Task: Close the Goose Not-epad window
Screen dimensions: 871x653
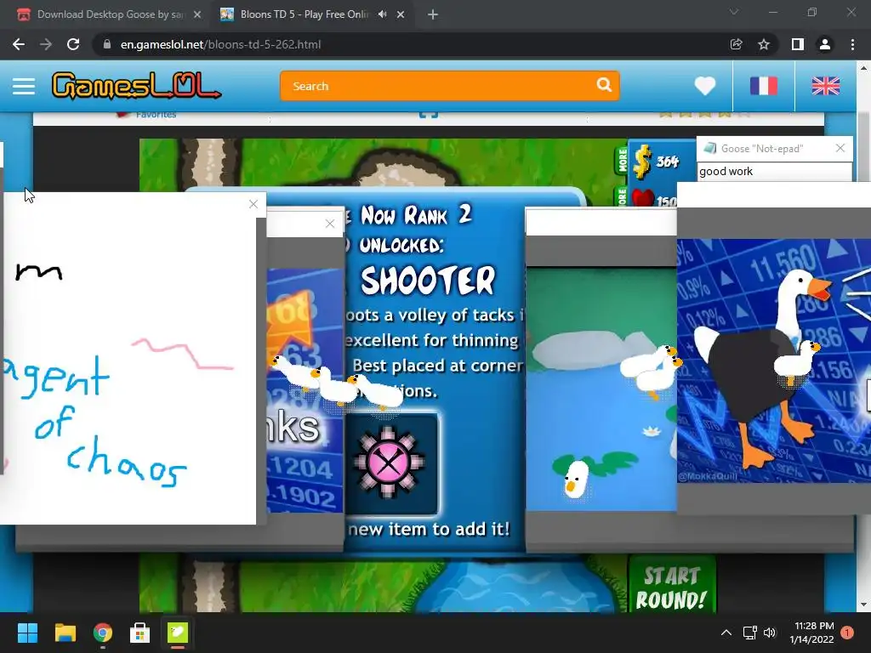Action: [x=840, y=148]
